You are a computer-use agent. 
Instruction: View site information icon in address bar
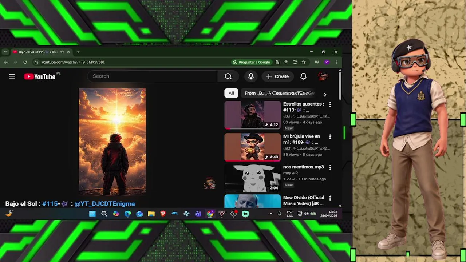pos(36,62)
